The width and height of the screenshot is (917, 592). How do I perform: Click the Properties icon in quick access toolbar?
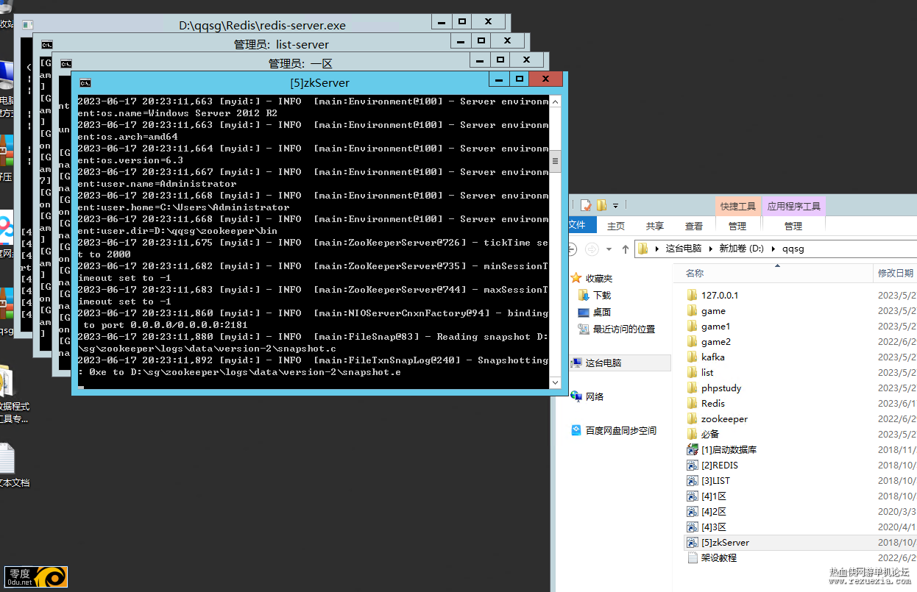(586, 205)
